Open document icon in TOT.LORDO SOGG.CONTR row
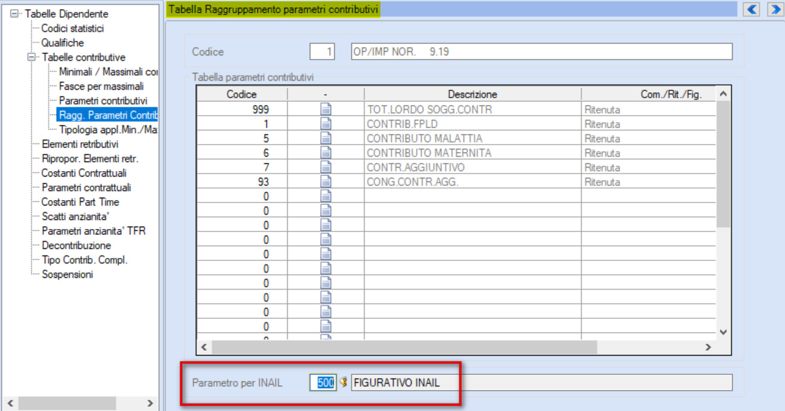 click(x=326, y=110)
